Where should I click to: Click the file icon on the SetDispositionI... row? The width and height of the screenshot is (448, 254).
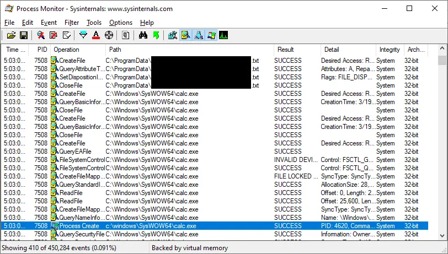point(55,77)
